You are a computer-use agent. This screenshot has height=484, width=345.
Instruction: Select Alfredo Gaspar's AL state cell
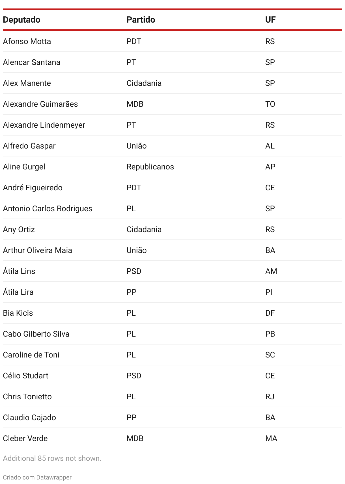pyautogui.click(x=270, y=146)
